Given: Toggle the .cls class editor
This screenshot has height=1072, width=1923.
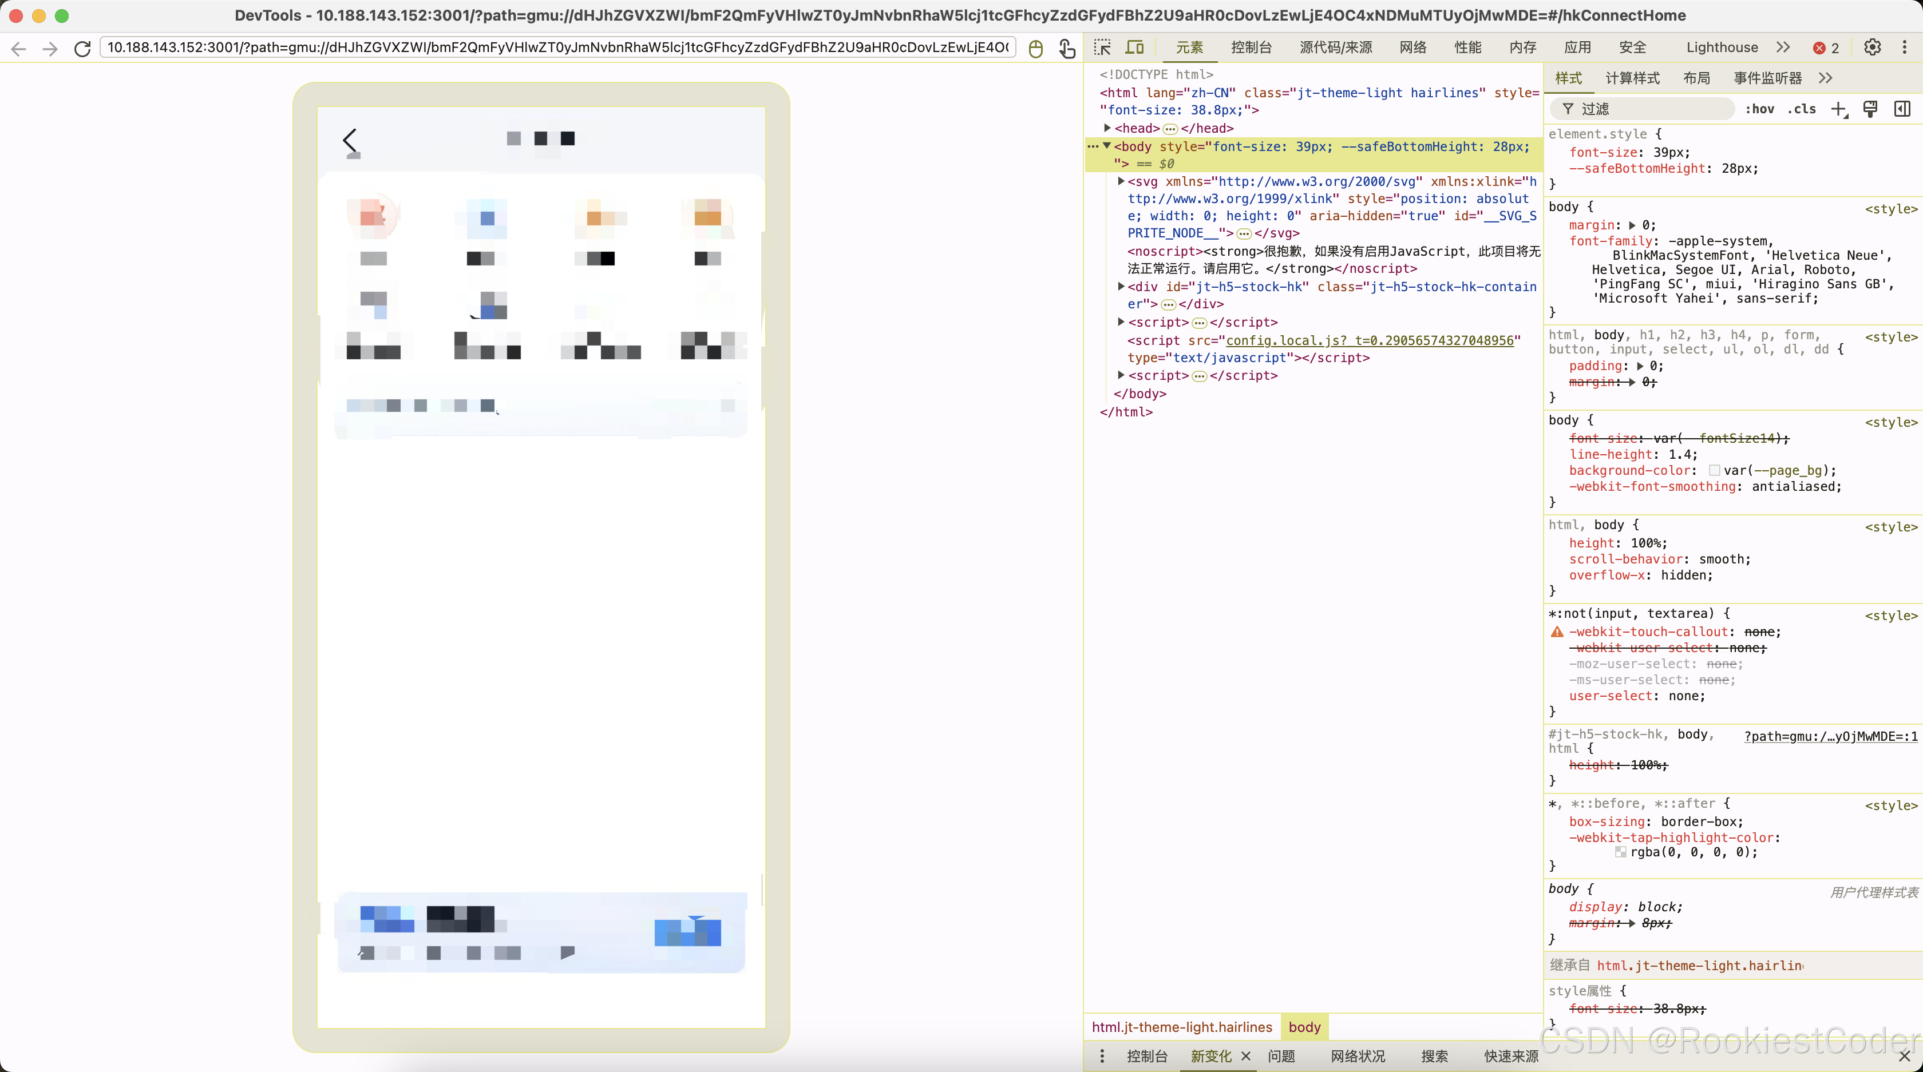Looking at the screenshot, I should (x=1801, y=109).
